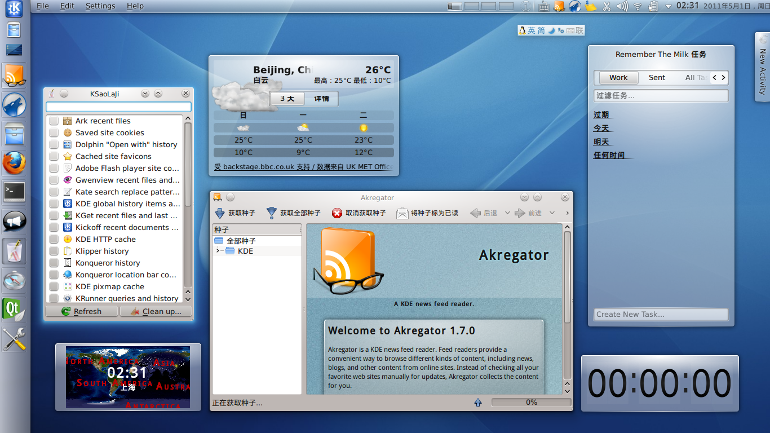This screenshot has height=433, width=770.
Task: Select the first virtual desktop in pager
Action: click(455, 6)
